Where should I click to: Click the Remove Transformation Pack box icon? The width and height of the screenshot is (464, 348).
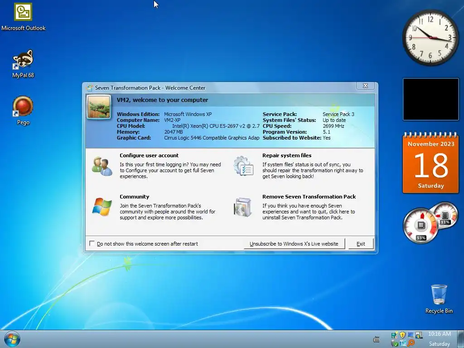[243, 207]
